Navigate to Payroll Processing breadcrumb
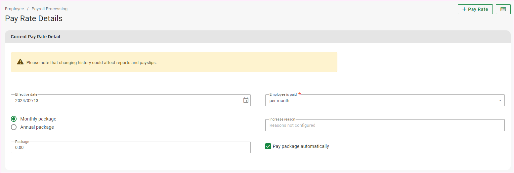514x173 pixels. [x=50, y=9]
